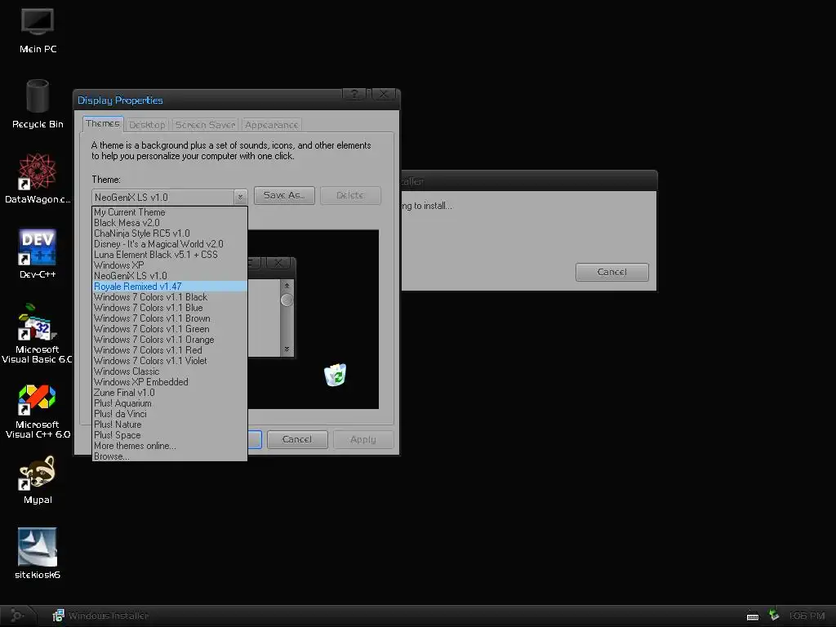This screenshot has height=627, width=836.
Task: Select the Dev-C++ desktop shortcut
Action: coord(38,254)
